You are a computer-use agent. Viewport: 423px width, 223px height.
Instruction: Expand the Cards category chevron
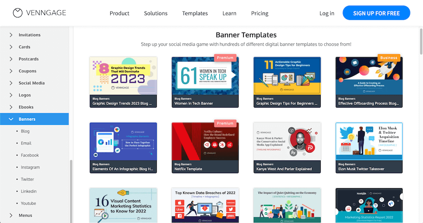tap(11, 47)
